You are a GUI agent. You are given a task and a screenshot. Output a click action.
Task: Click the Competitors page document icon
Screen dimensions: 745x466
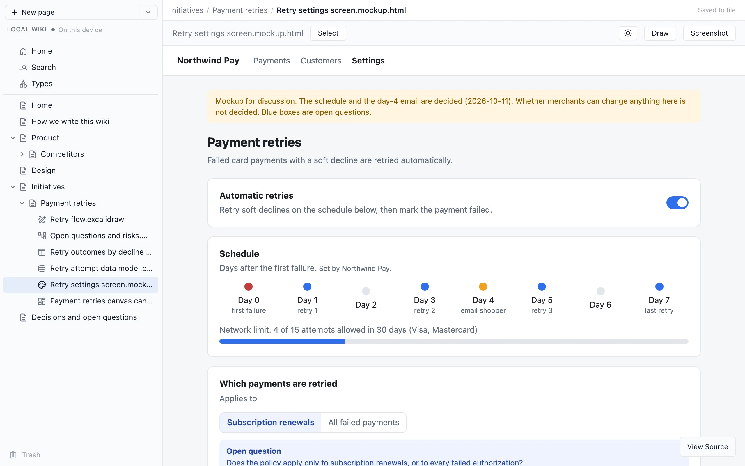click(33, 154)
